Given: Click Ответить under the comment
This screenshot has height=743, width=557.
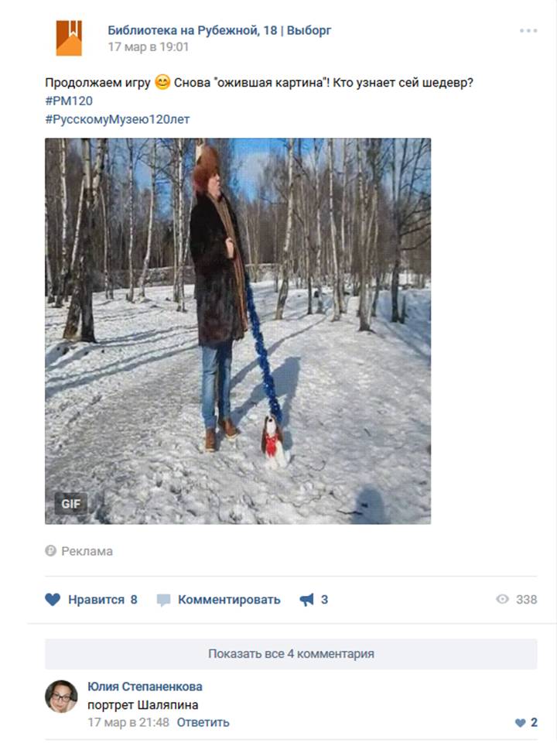Looking at the screenshot, I should pyautogui.click(x=203, y=722).
